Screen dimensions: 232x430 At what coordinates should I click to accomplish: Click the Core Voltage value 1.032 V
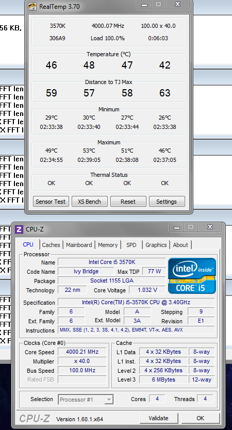(147, 290)
